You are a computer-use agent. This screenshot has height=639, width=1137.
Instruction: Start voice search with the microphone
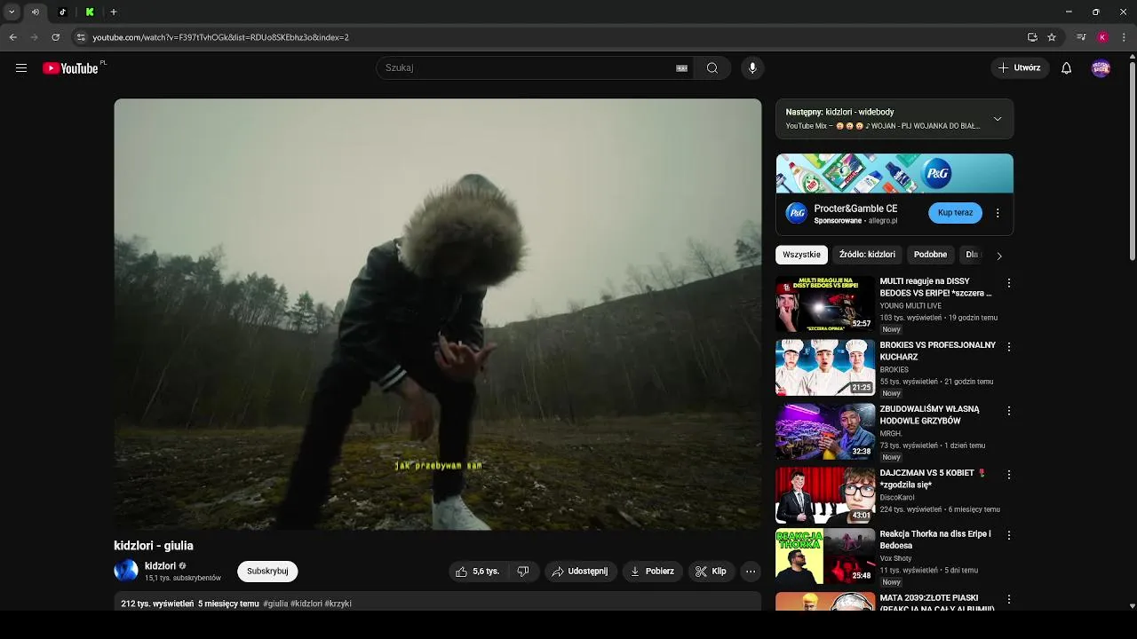tap(752, 68)
